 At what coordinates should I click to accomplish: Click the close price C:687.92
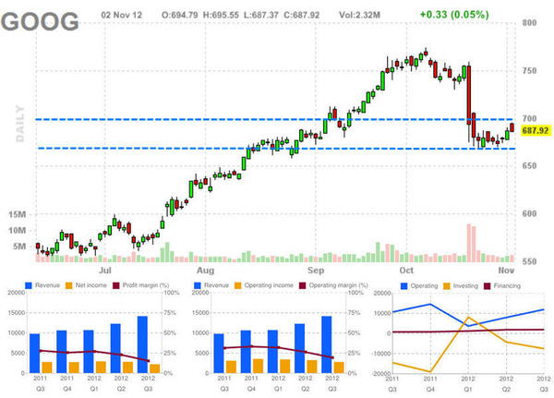(x=301, y=15)
